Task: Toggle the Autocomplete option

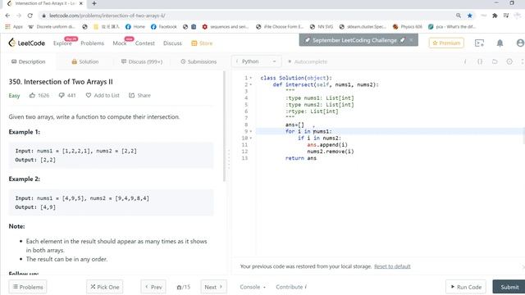Action: coord(308,61)
